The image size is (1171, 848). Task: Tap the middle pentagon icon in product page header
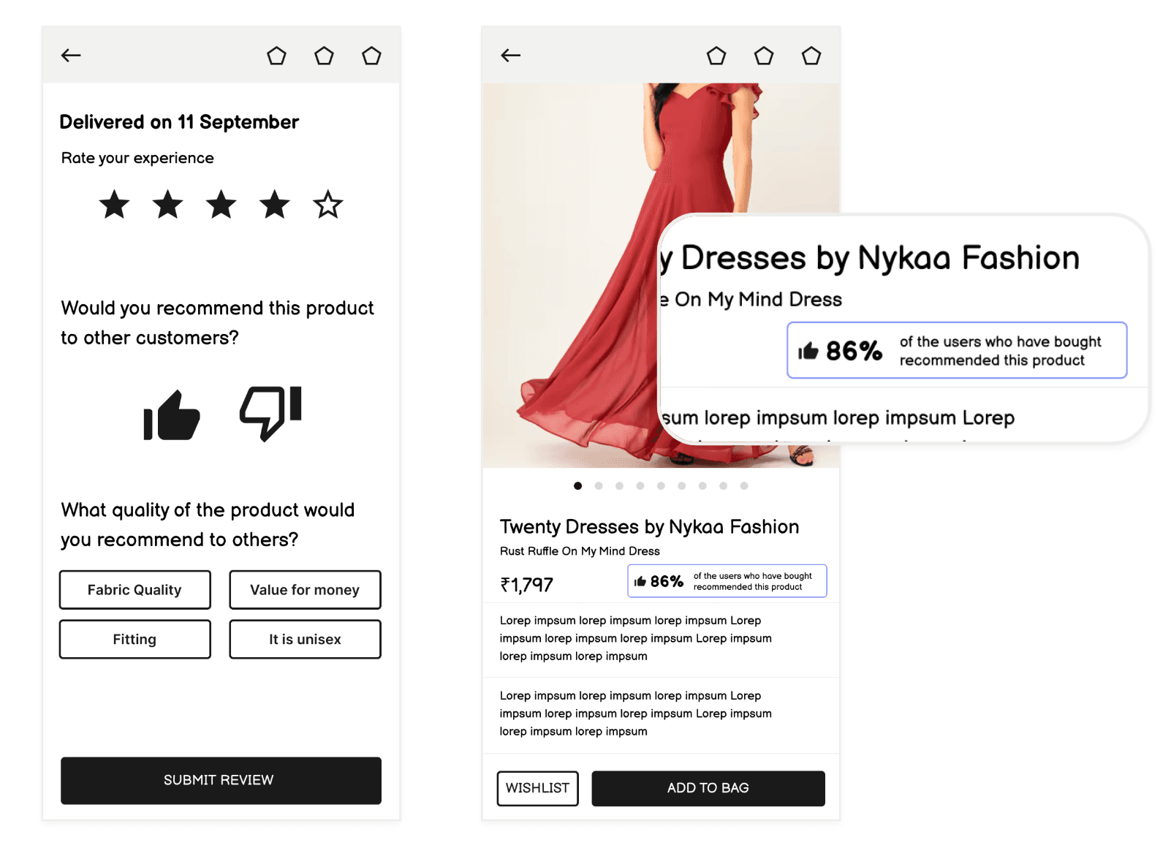click(x=764, y=56)
